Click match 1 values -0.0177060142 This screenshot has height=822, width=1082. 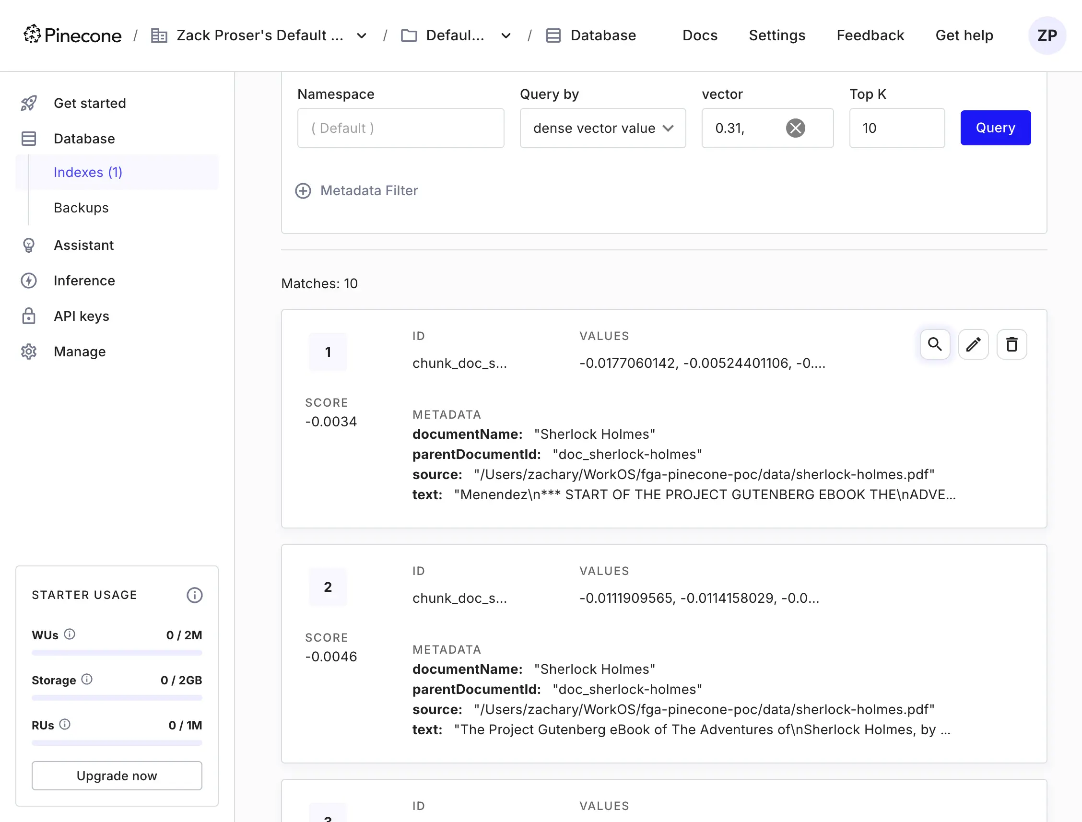pos(702,363)
